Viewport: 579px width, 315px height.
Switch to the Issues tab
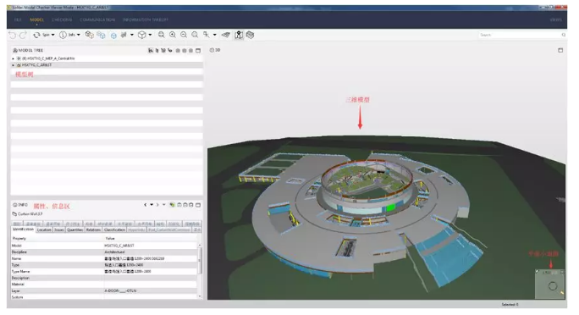(59, 229)
